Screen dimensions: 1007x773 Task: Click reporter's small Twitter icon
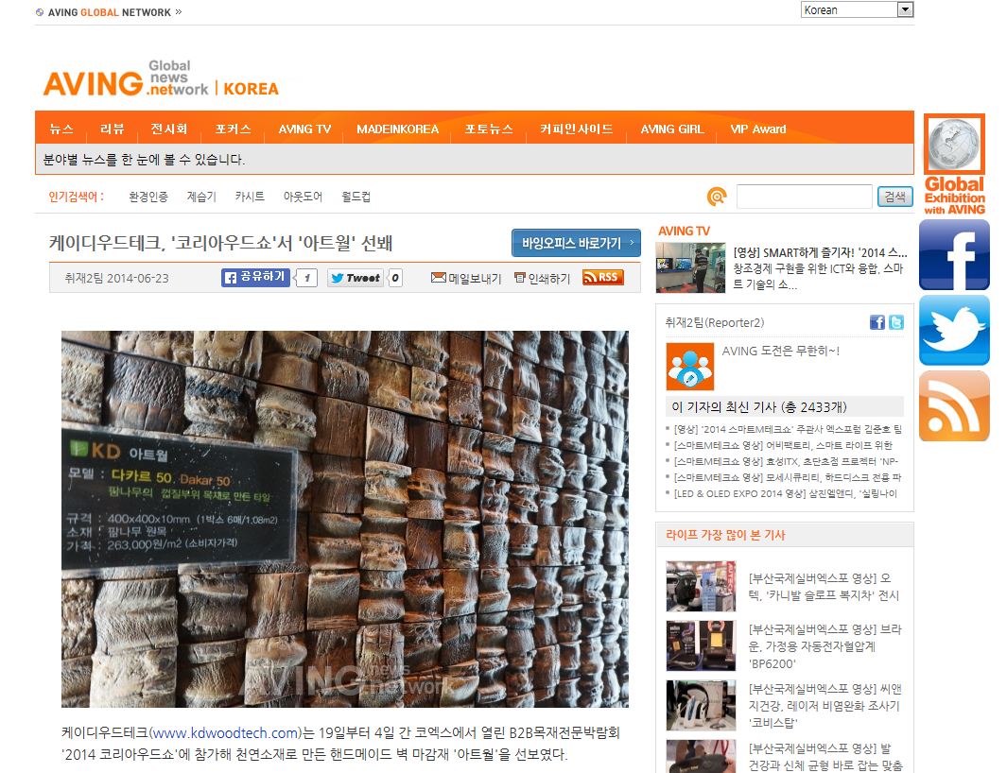[895, 322]
